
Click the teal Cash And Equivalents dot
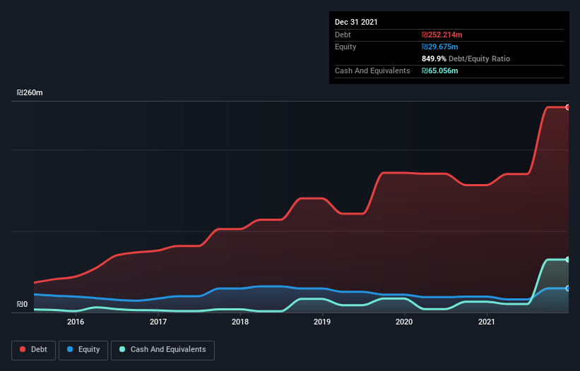click(x=122, y=349)
